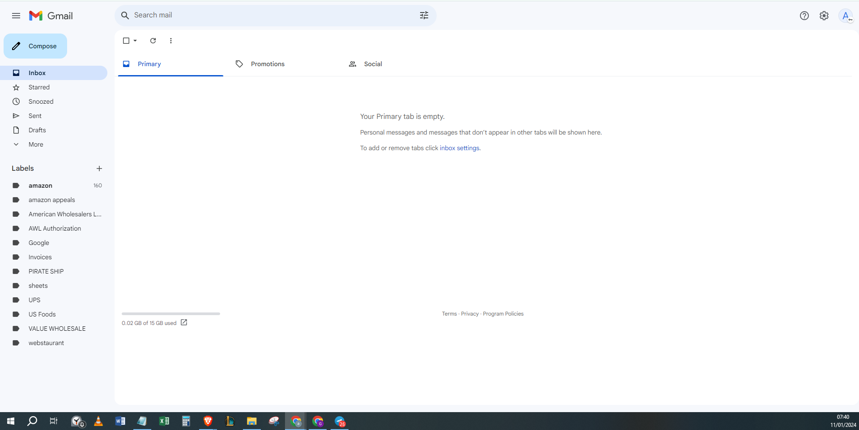The height and width of the screenshot is (430, 859).
Task: Open the Google label
Action: pos(54,243)
